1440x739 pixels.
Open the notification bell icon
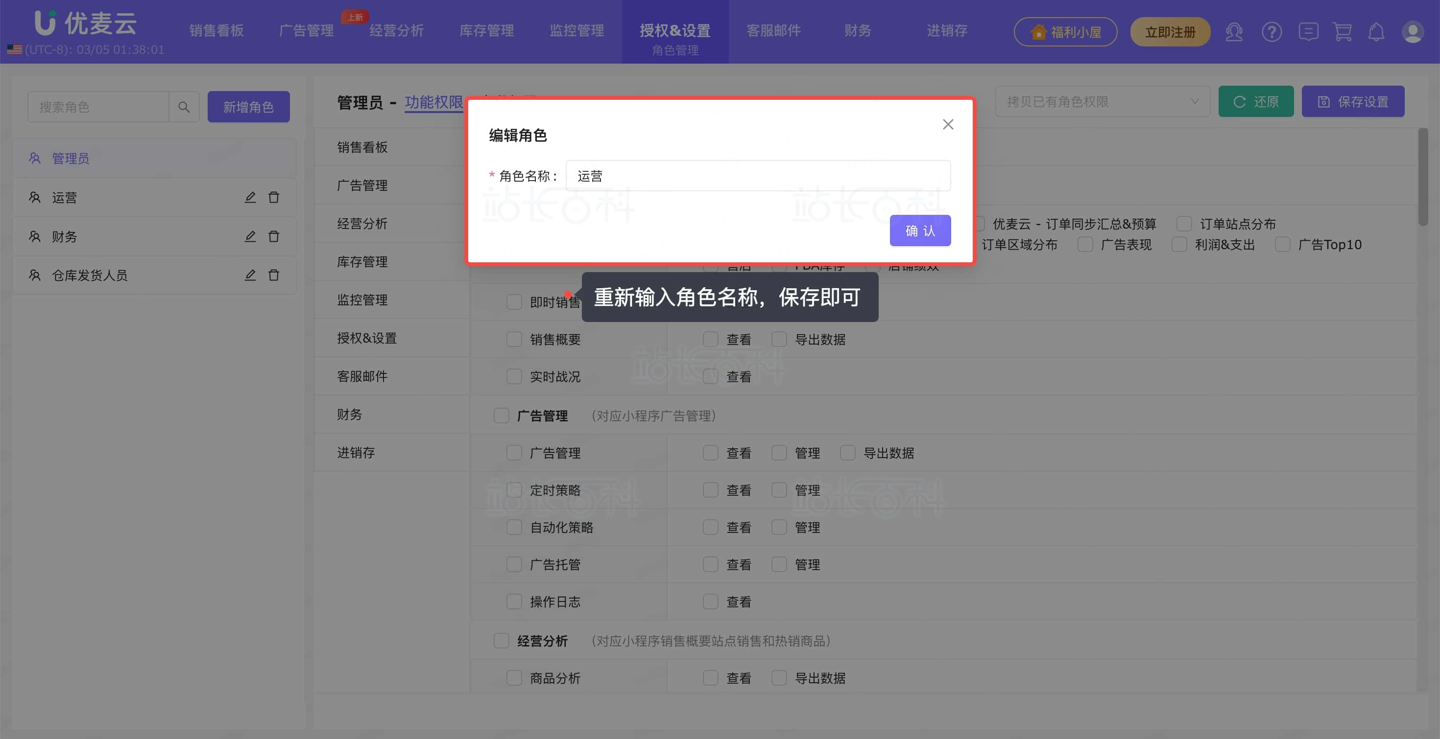[1376, 32]
